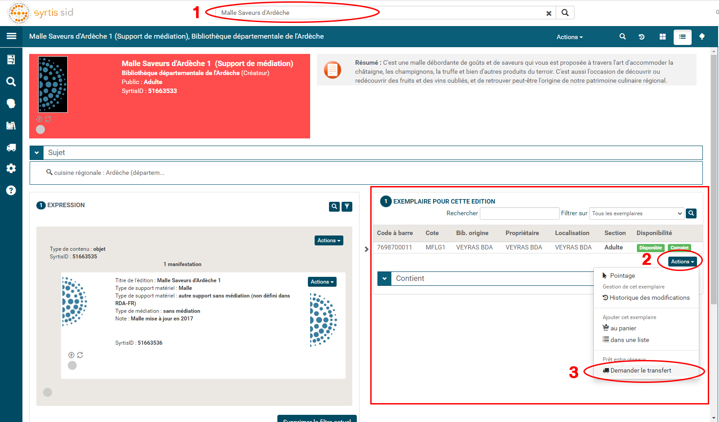Click the exemplaire panel search button
The image size is (719, 422).
[x=691, y=213]
